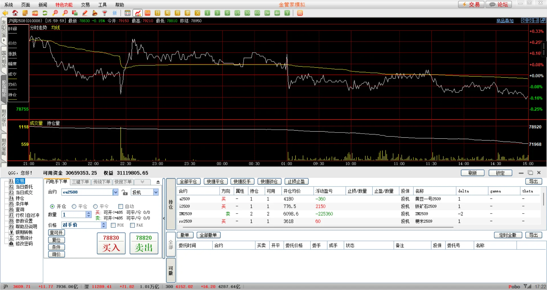Go to the home page via house icon

[x=15, y=13]
